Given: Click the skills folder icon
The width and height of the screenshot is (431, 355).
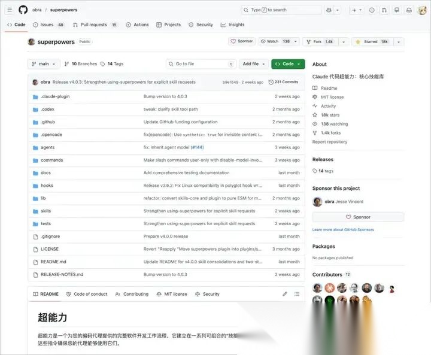Looking at the screenshot, I should pyautogui.click(x=35, y=211).
